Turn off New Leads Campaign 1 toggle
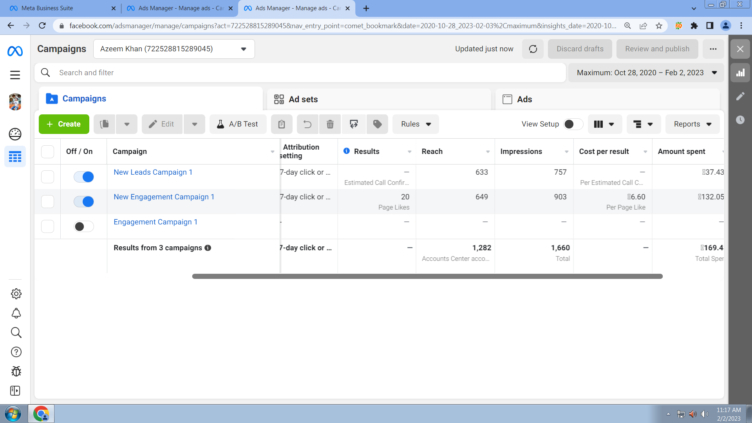 tap(84, 177)
